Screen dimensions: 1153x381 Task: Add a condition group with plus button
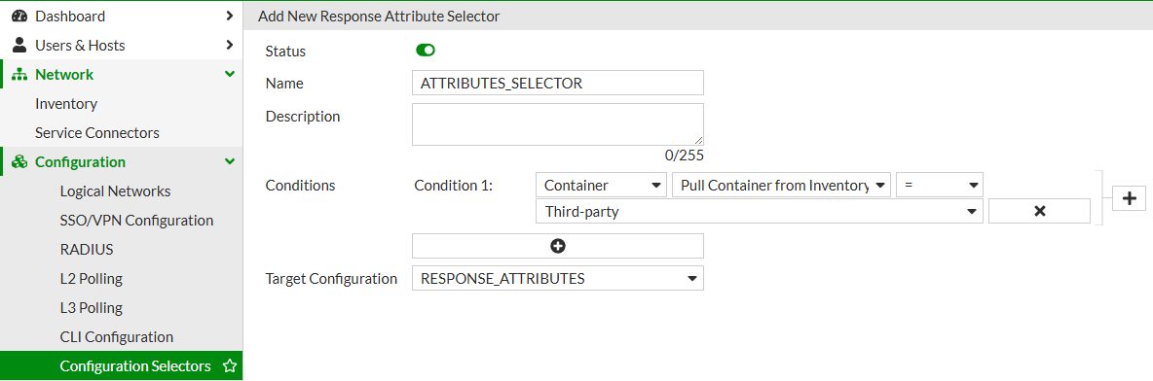tap(1131, 198)
